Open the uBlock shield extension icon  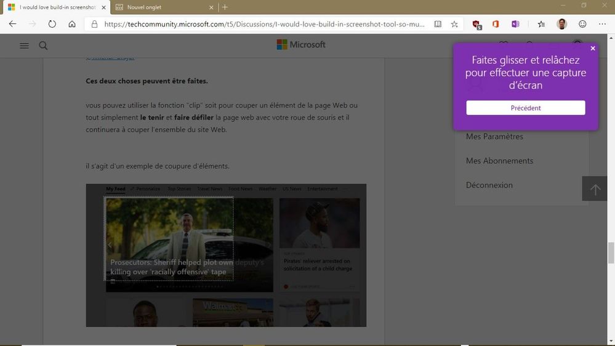click(476, 25)
